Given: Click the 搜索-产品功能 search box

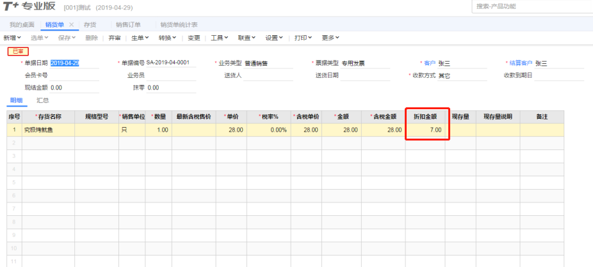Looking at the screenshot, I should pyautogui.click(x=530, y=6).
